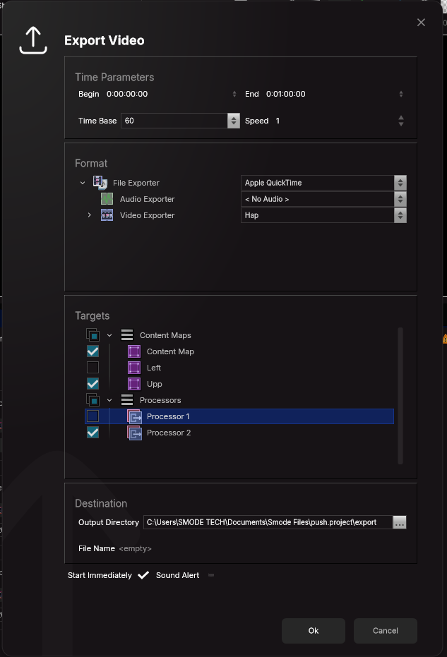
Task: Select the Processor 2 row label
Action: [169, 433]
